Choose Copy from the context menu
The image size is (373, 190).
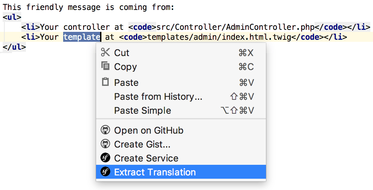(x=181, y=67)
